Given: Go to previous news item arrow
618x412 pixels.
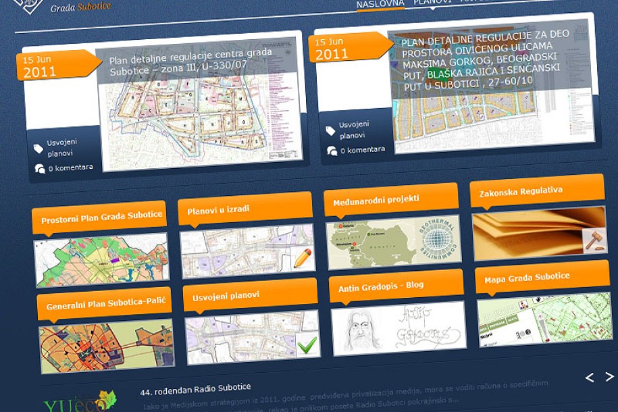Looking at the screenshot, I should coord(590,378).
